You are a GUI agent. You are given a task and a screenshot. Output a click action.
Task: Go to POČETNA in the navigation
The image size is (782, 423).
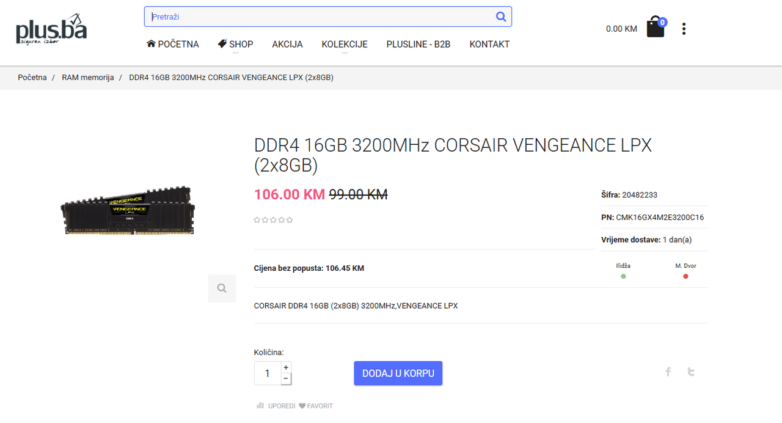[x=173, y=44]
